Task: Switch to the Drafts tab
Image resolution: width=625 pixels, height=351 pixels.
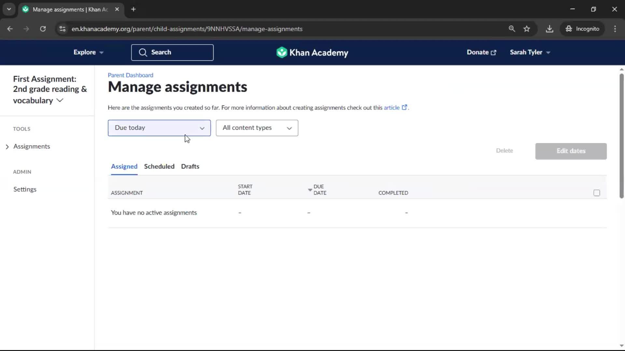Action: click(190, 166)
